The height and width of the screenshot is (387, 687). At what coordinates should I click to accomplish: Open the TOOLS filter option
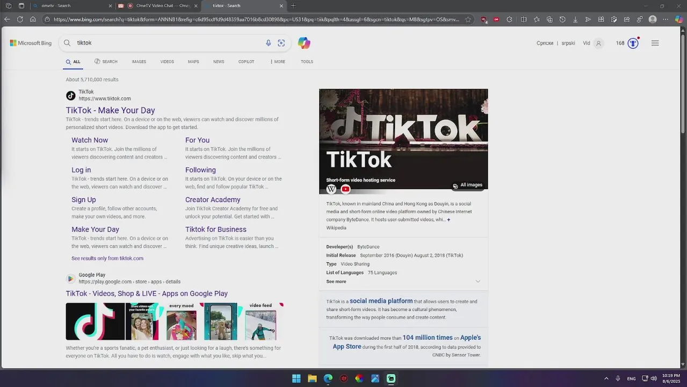pyautogui.click(x=307, y=62)
